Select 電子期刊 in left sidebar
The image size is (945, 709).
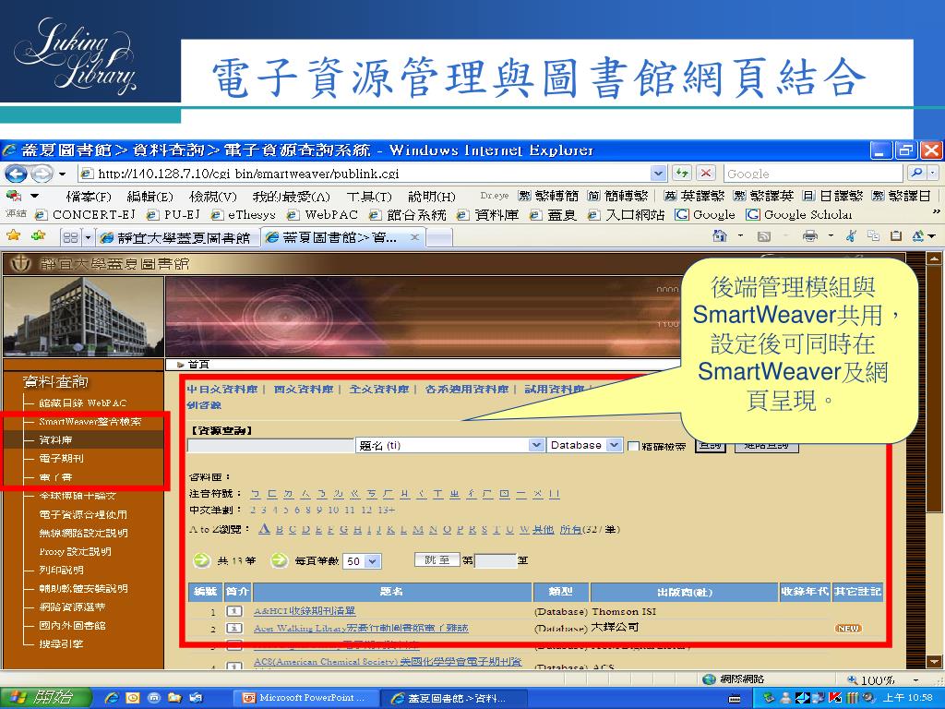tap(61, 458)
